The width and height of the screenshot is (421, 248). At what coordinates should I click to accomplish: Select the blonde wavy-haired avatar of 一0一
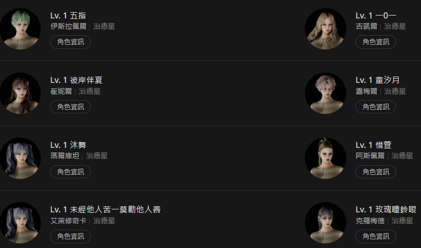point(326,29)
